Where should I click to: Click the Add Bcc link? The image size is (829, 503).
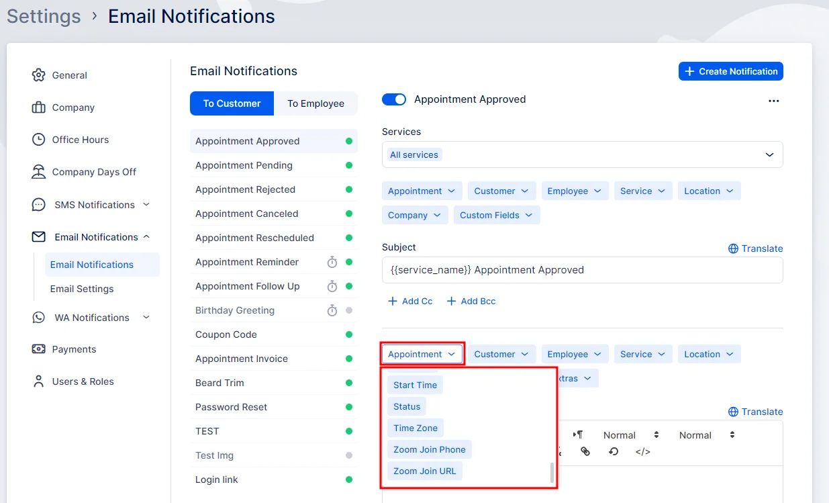click(471, 301)
